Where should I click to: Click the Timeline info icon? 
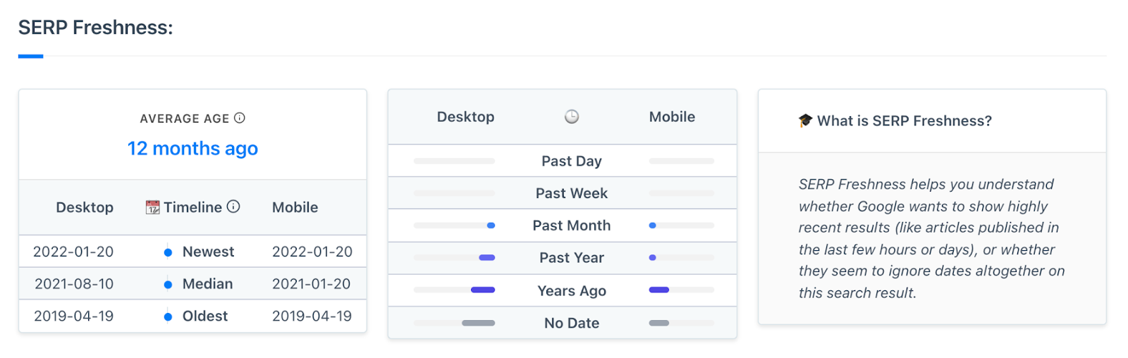tap(233, 206)
